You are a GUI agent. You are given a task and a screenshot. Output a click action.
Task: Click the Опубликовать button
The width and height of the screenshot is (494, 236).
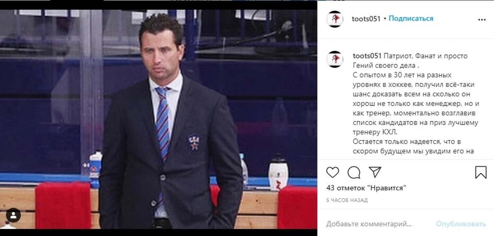(461, 224)
